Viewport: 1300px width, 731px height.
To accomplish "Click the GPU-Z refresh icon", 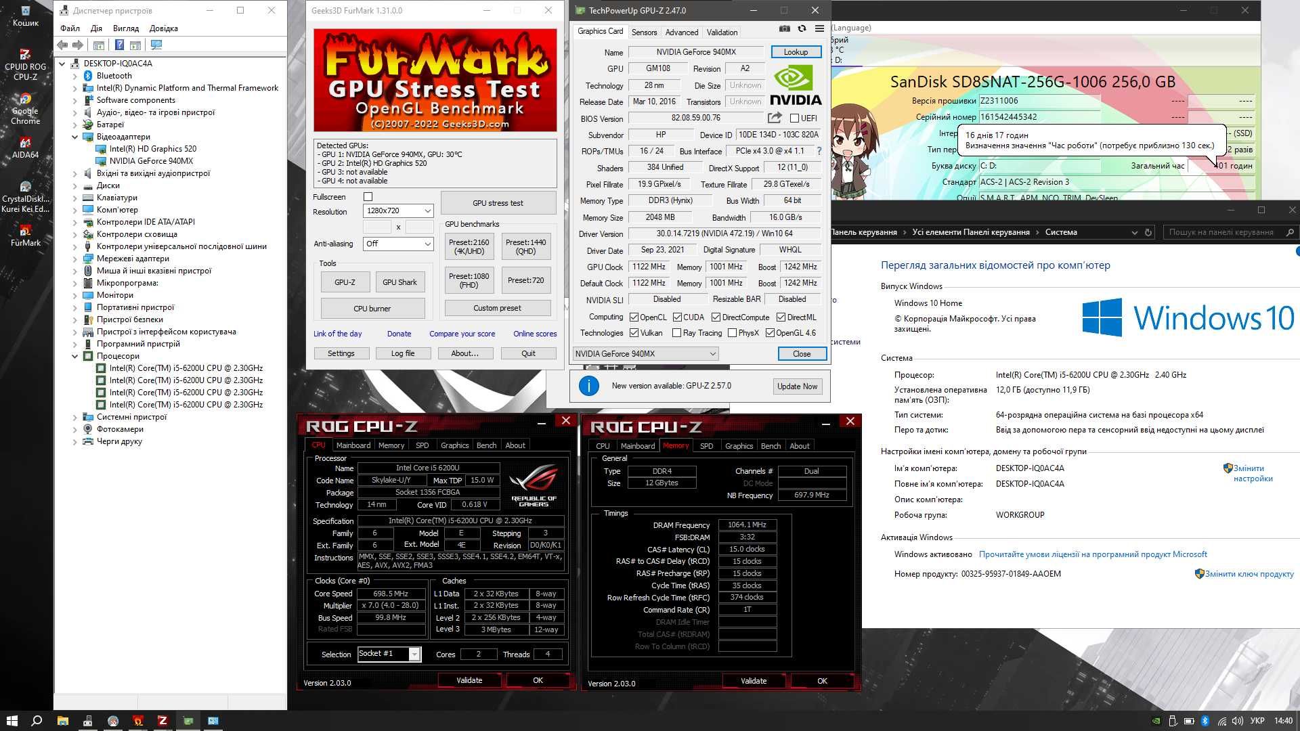I will click(802, 29).
